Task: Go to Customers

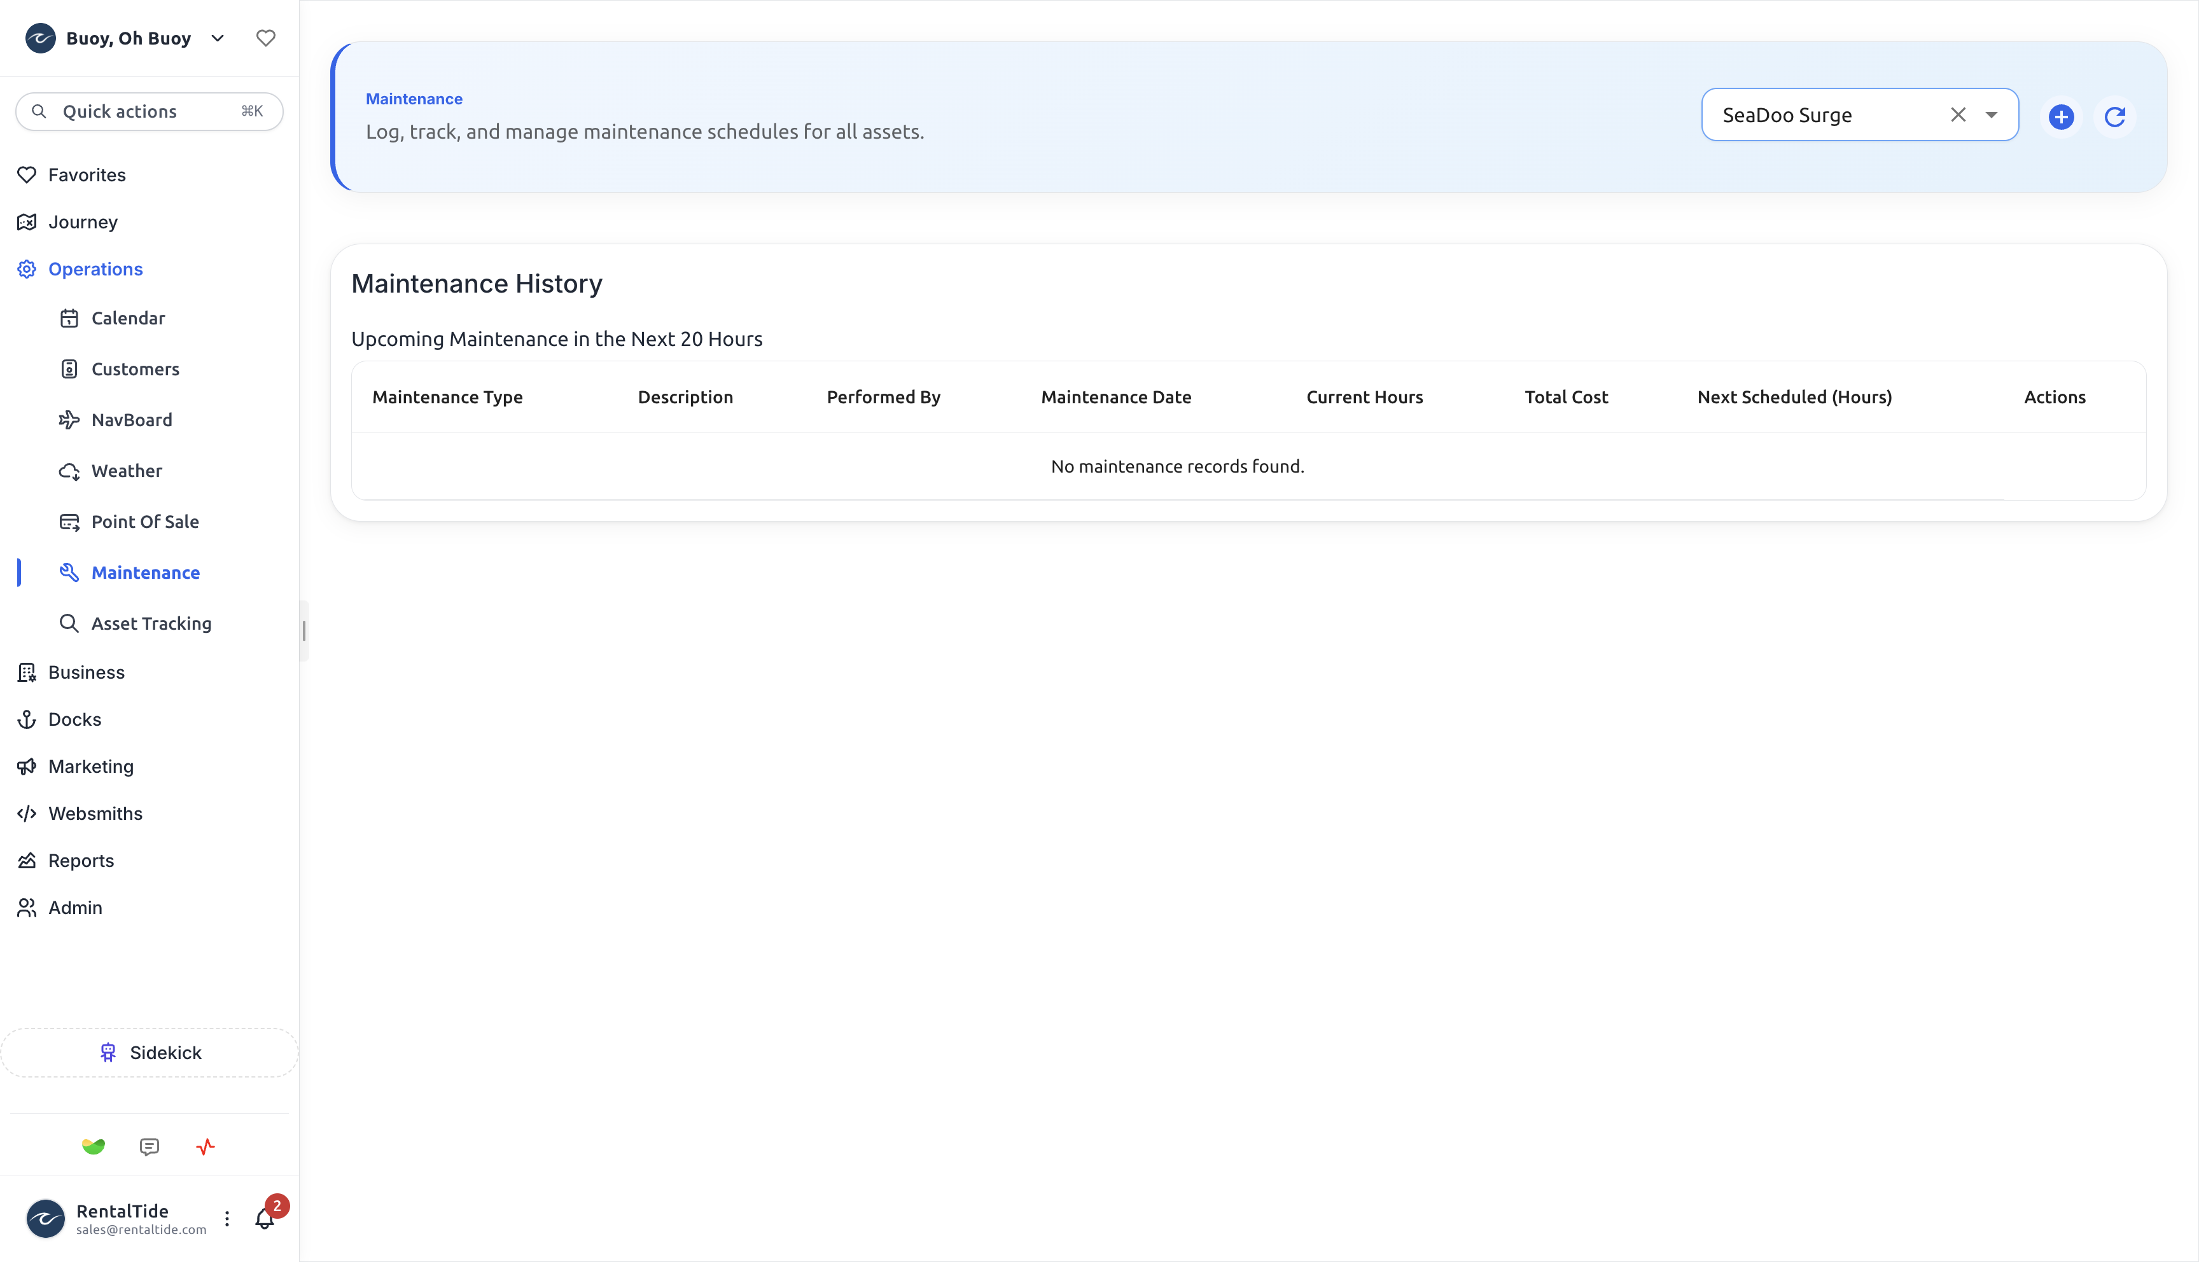Action: coord(136,369)
